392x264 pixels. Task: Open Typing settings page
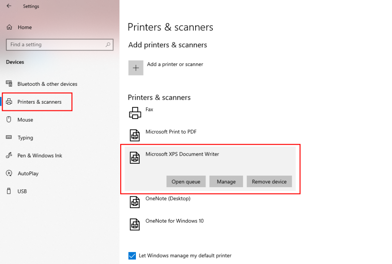(25, 138)
